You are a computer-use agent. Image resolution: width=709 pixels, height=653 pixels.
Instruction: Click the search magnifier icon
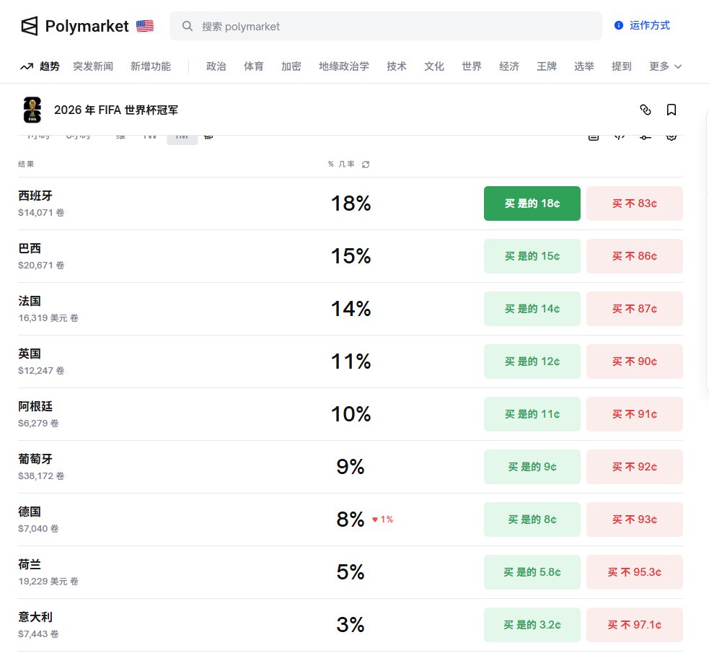[188, 26]
